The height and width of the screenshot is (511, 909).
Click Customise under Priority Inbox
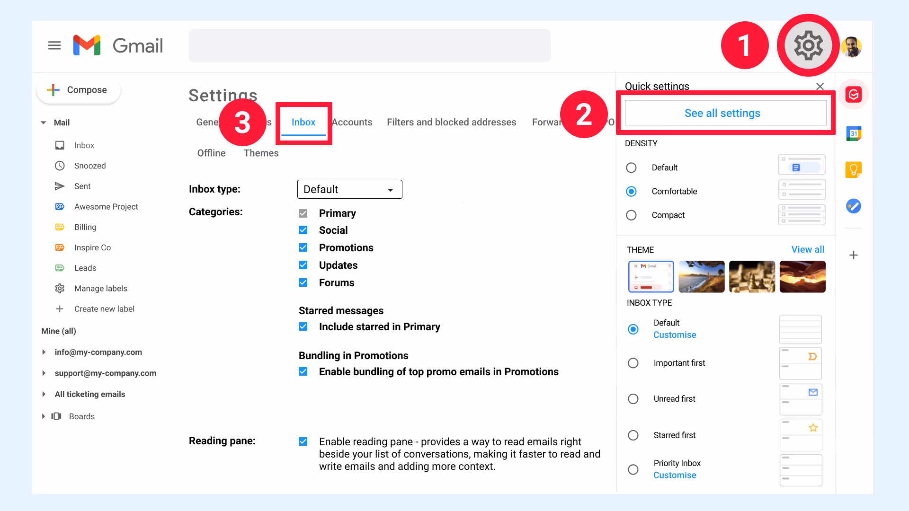pyautogui.click(x=675, y=475)
